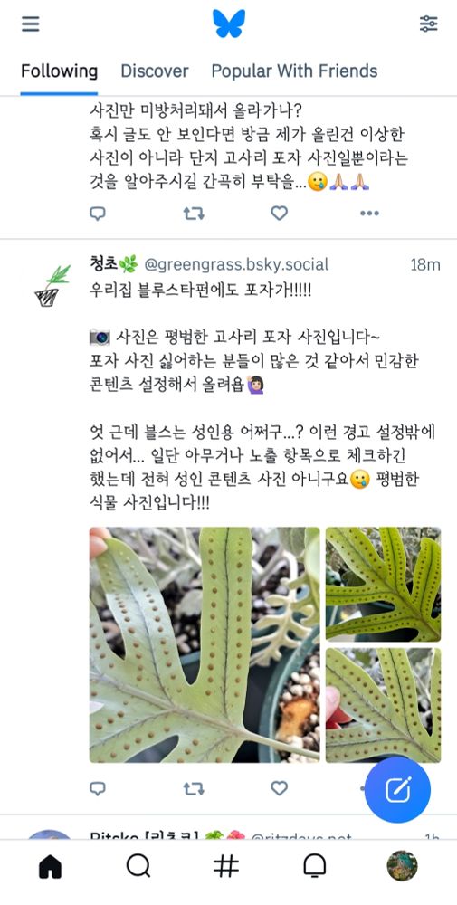Open the bottom-right fern thumbnail
This screenshot has width=457, height=905.
383,705
